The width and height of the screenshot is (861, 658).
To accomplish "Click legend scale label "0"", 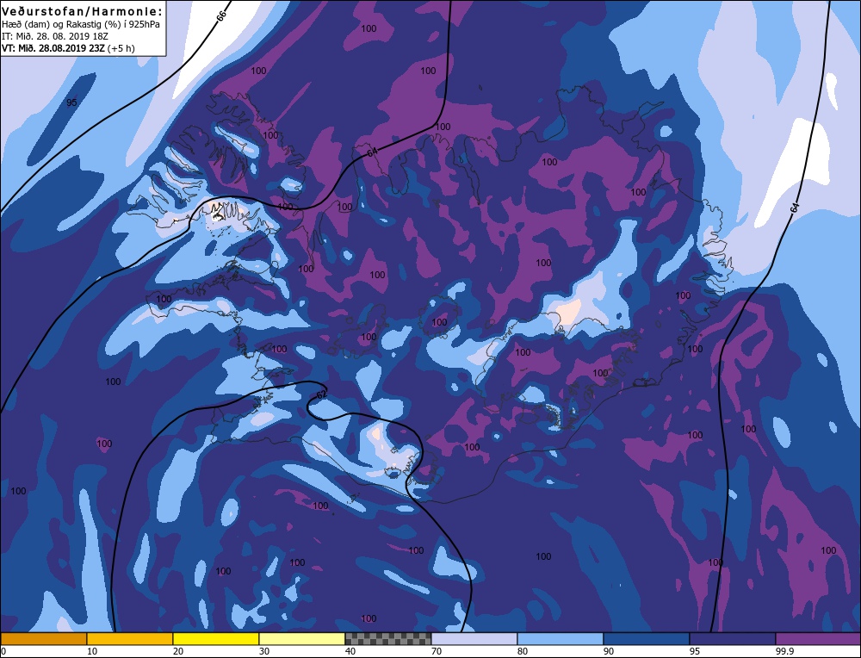I will click(x=3, y=651).
